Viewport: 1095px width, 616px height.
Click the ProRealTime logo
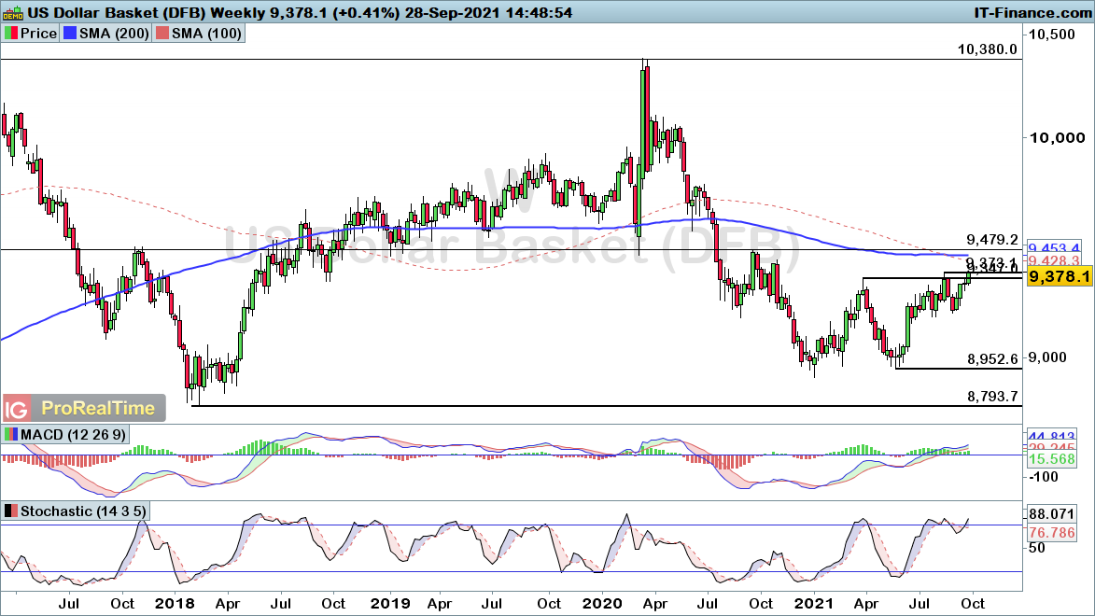coord(98,409)
